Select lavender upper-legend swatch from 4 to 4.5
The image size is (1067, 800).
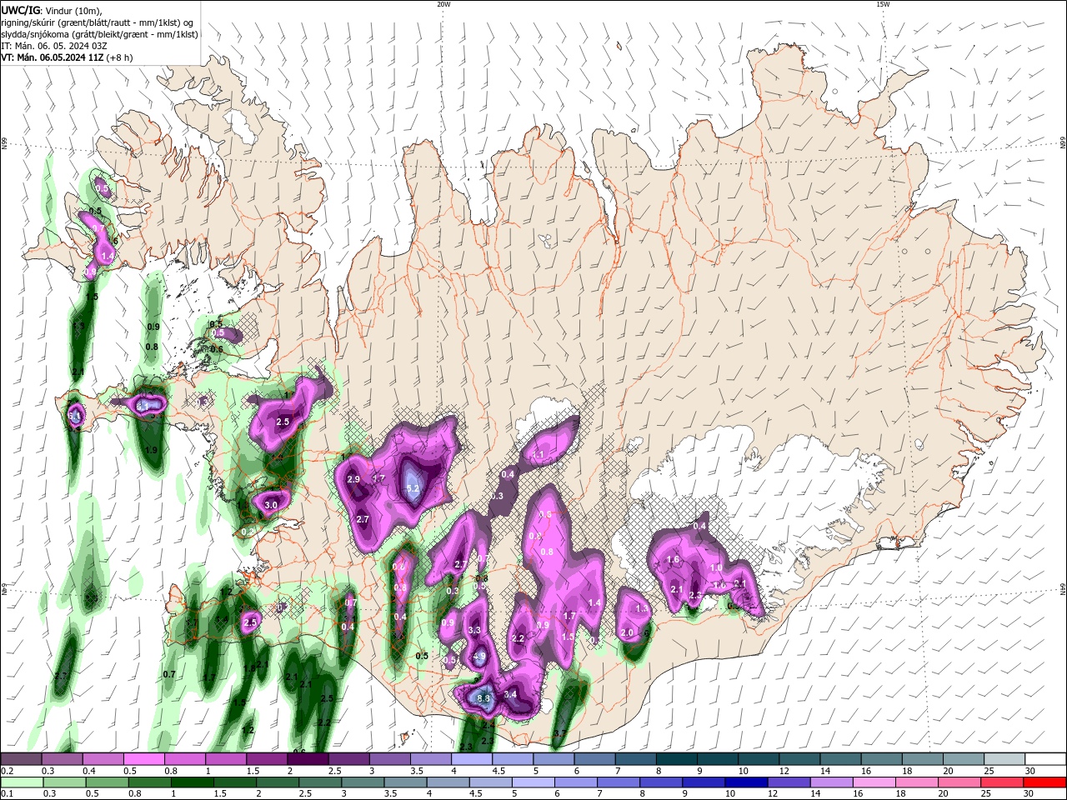click(x=472, y=759)
